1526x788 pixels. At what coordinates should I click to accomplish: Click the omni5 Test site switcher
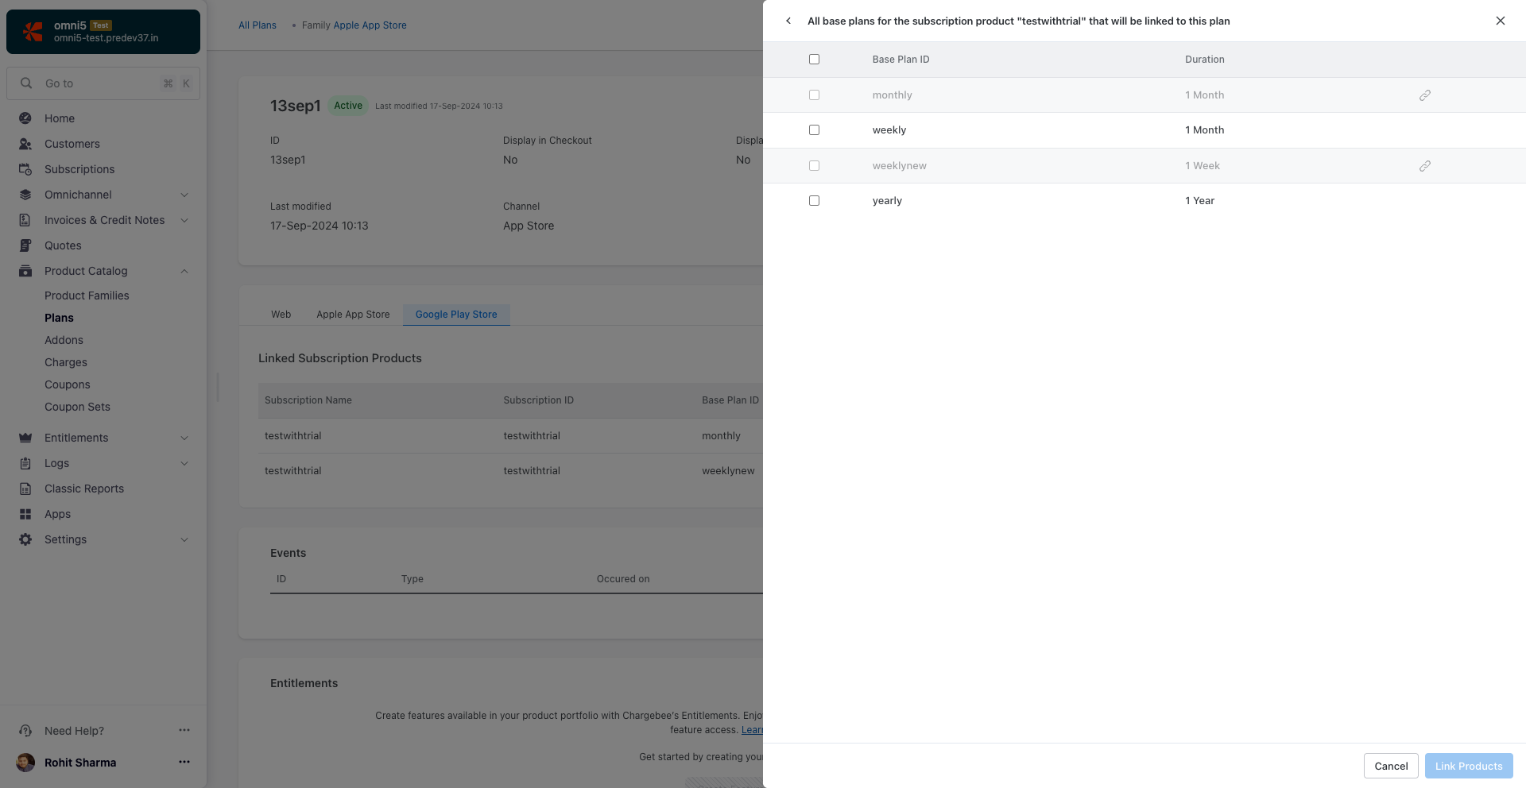[x=103, y=32]
